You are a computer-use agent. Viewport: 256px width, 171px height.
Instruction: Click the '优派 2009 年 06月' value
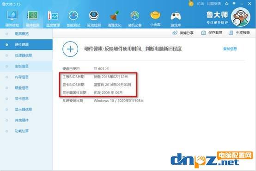(x=108, y=92)
